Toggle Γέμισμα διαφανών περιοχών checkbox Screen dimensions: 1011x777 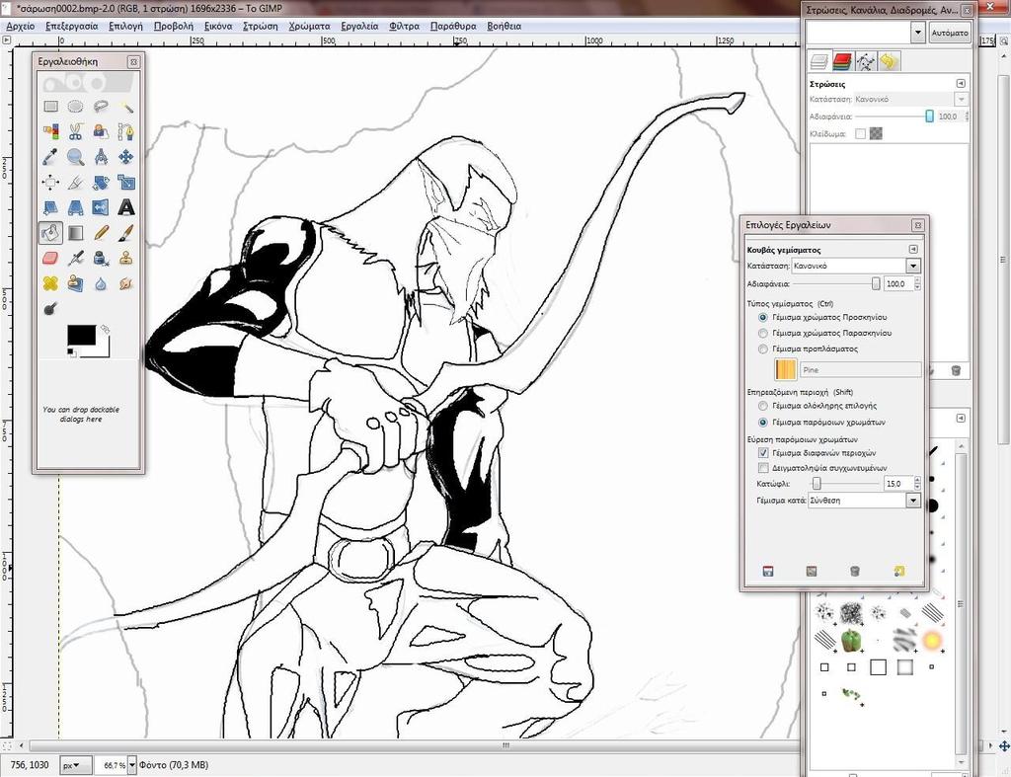click(x=763, y=452)
